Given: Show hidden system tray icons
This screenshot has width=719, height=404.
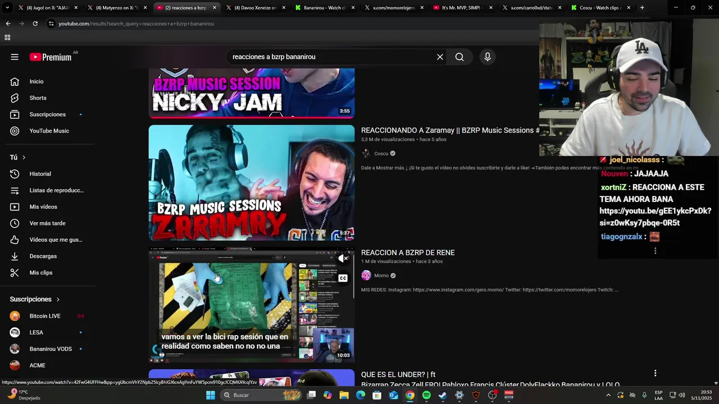Looking at the screenshot, I should (608, 395).
